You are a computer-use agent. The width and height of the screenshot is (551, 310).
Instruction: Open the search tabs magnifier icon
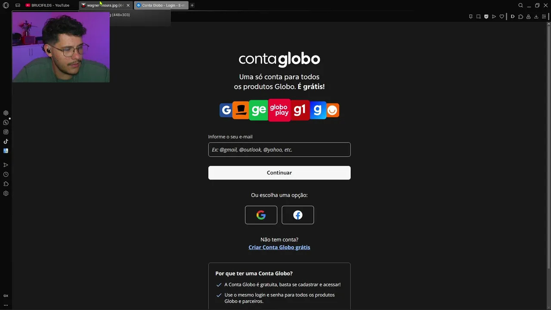coord(520,5)
